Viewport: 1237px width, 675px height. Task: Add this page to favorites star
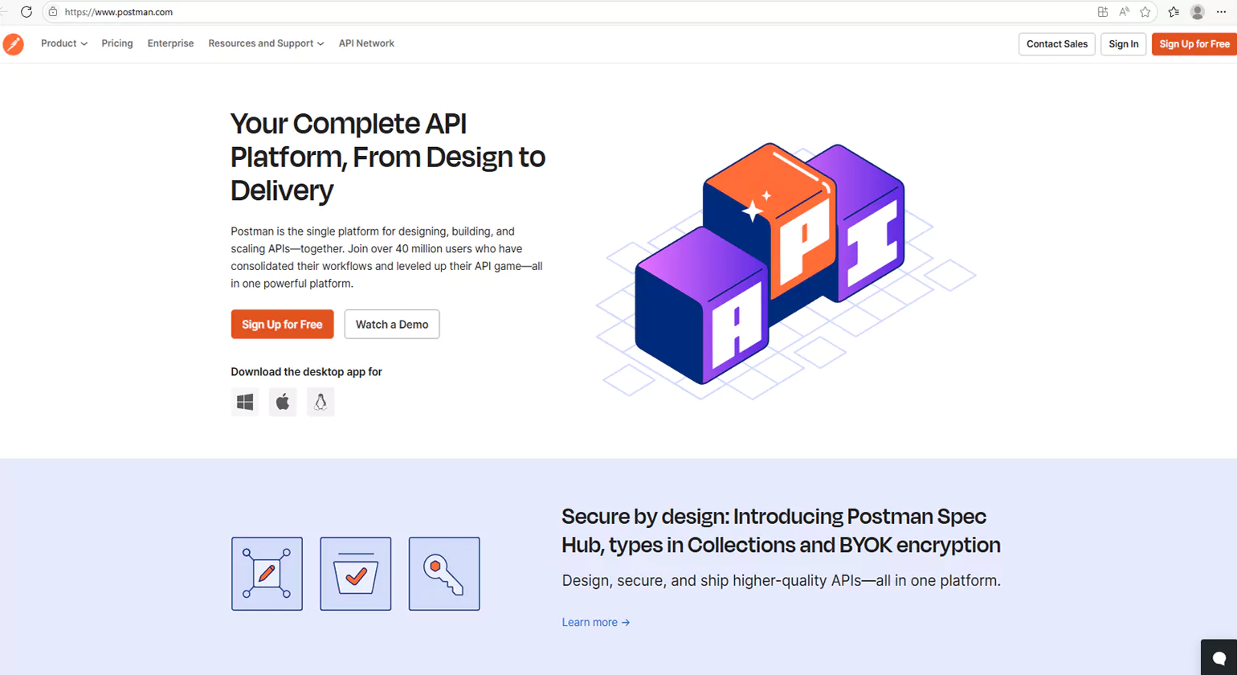[x=1145, y=12]
